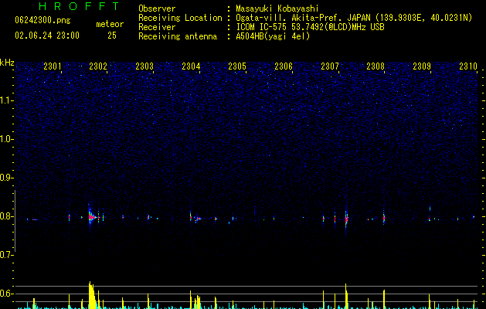Screen dimensions: 486x309
Task: Click the meteor echo near 2307
Action: (346, 217)
